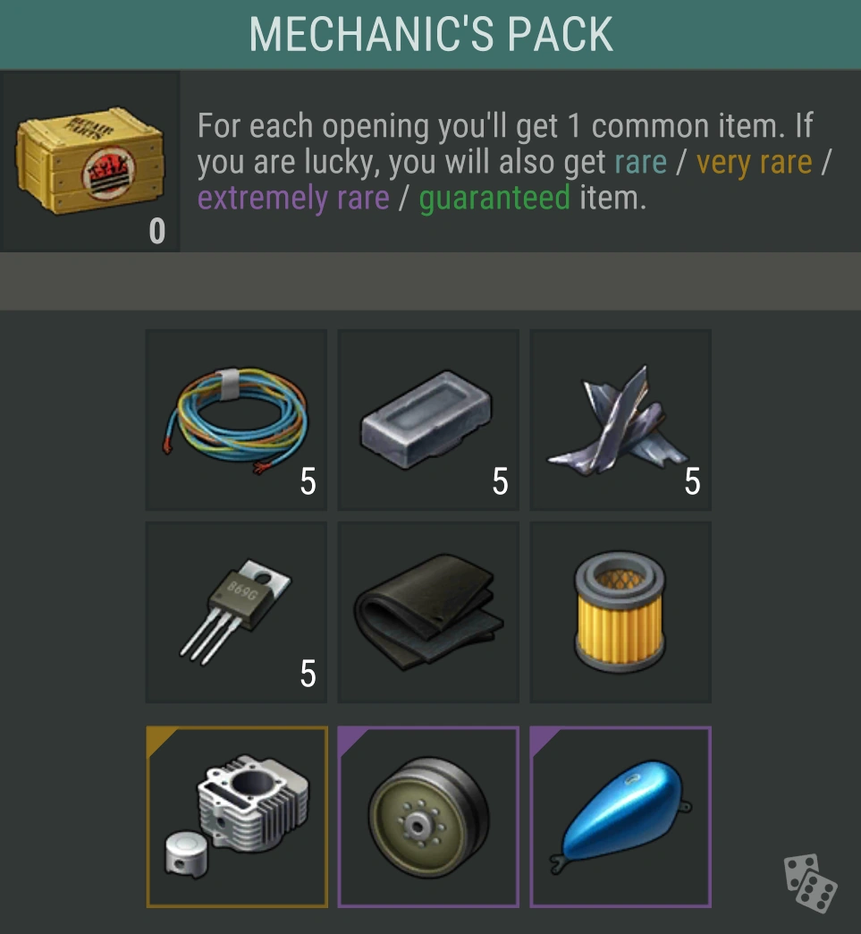Screen dimensions: 861x934
Task: Tap the gray metal ingot item
Action: (x=428, y=420)
